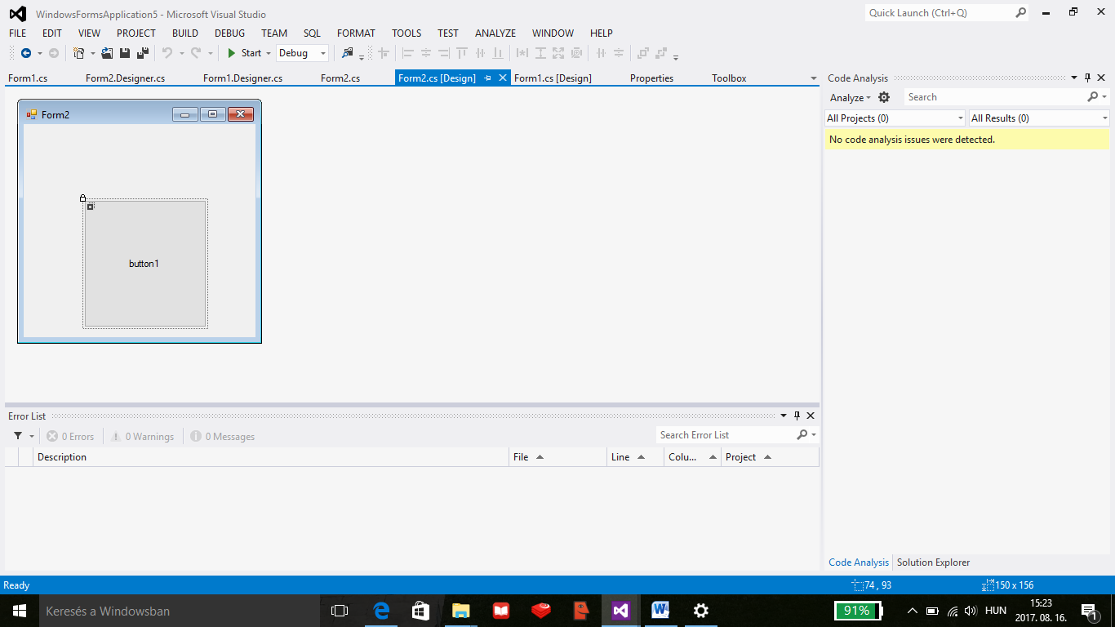Open the FORMAT menu
The height and width of the screenshot is (627, 1115).
[x=356, y=33]
